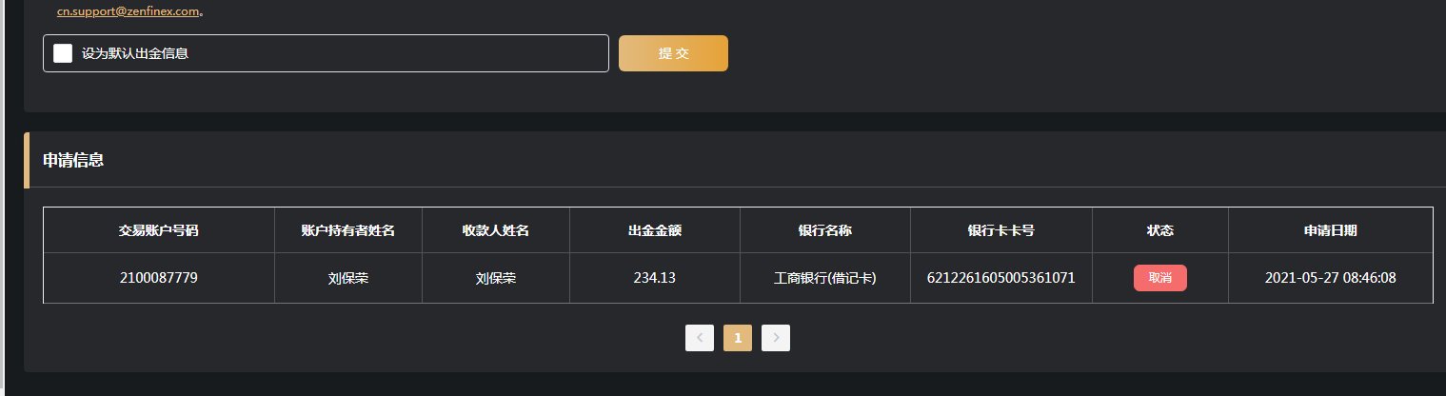Click the red 取消 cancel button
The width and height of the screenshot is (1446, 396).
[1159, 278]
